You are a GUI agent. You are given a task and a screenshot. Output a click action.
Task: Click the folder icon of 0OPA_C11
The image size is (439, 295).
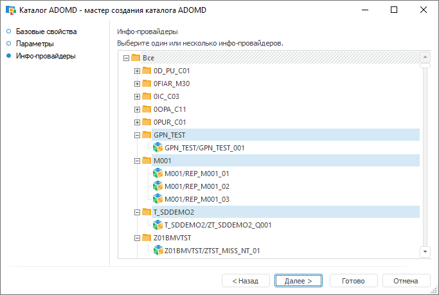[x=147, y=109]
